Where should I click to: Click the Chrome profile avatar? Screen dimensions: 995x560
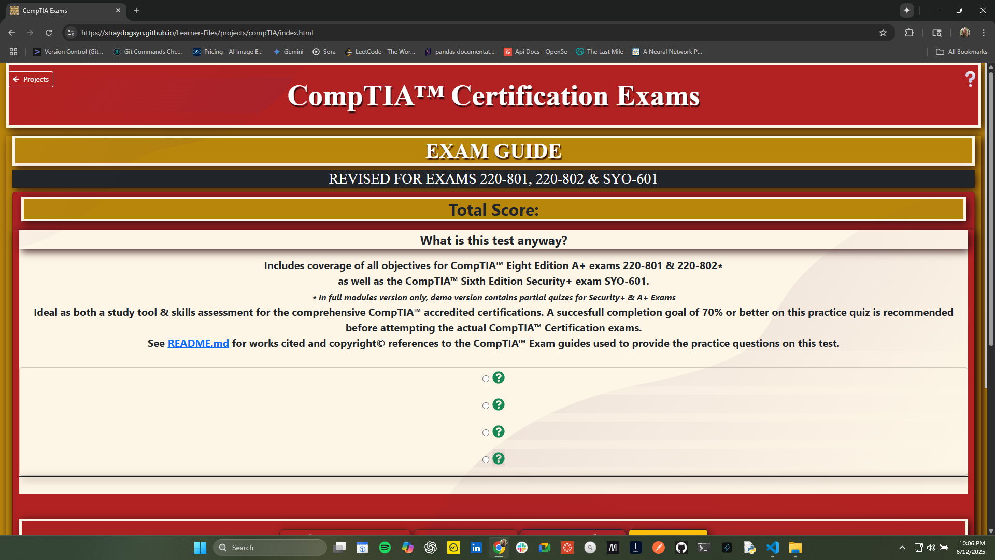[x=965, y=33]
